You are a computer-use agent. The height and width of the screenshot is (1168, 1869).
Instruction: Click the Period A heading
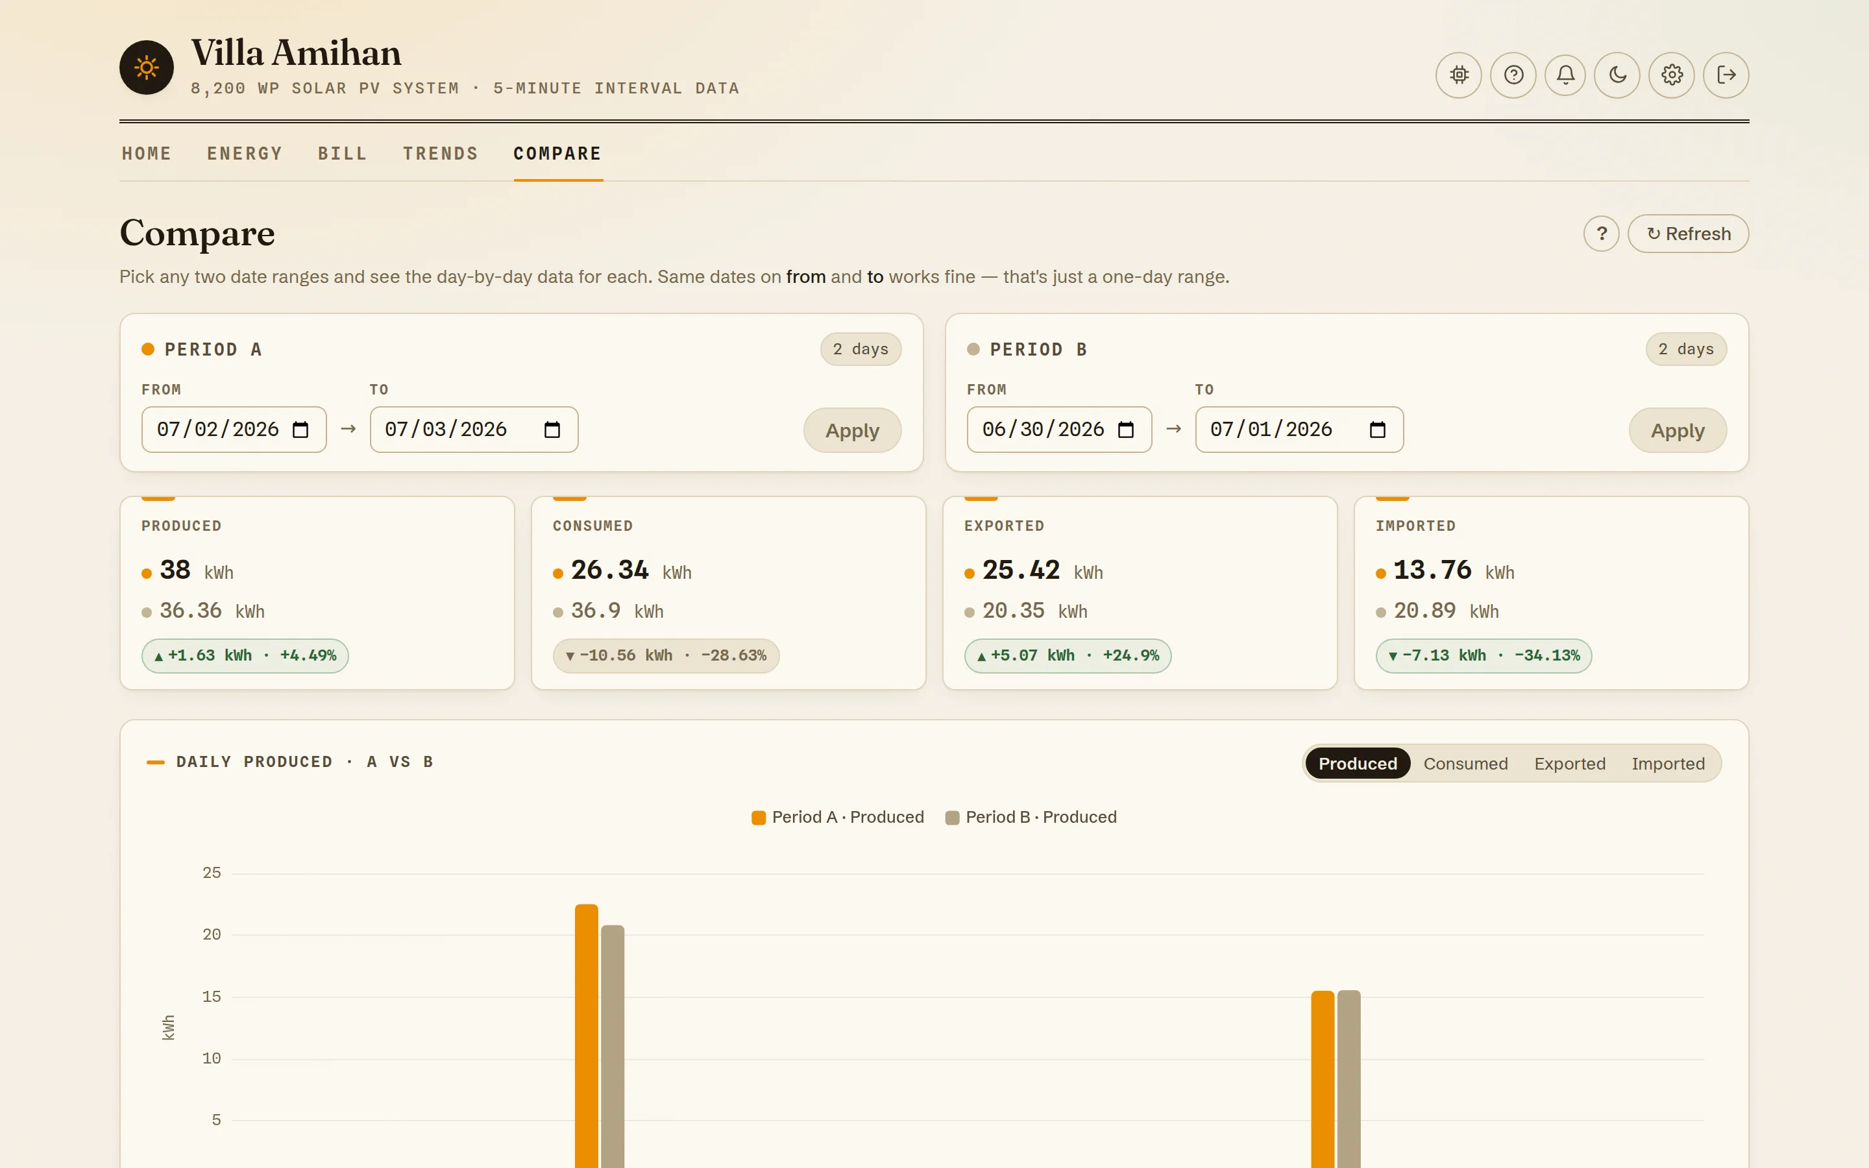pyautogui.click(x=212, y=349)
